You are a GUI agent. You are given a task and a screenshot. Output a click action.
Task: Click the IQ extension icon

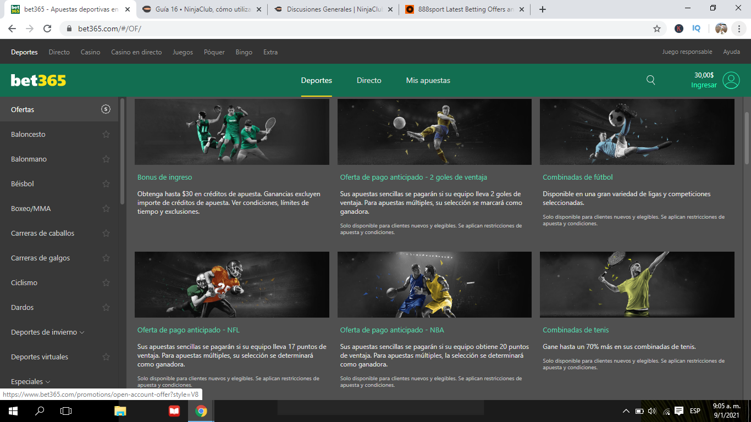pos(696,29)
